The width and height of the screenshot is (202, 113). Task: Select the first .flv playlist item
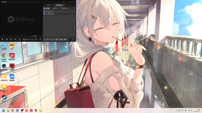click(59, 12)
